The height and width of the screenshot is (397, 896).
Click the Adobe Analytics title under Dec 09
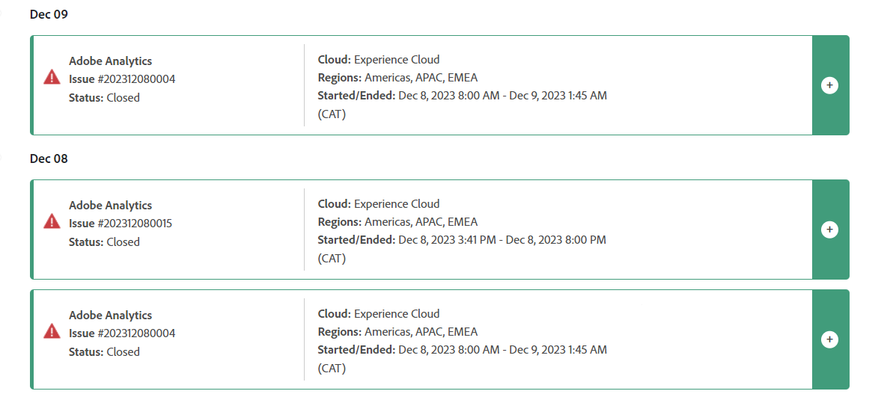click(x=111, y=61)
